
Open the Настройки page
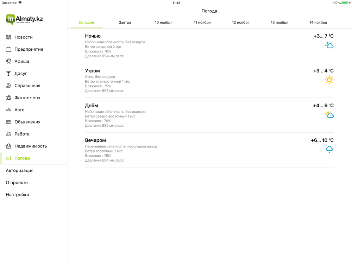[x=18, y=195]
